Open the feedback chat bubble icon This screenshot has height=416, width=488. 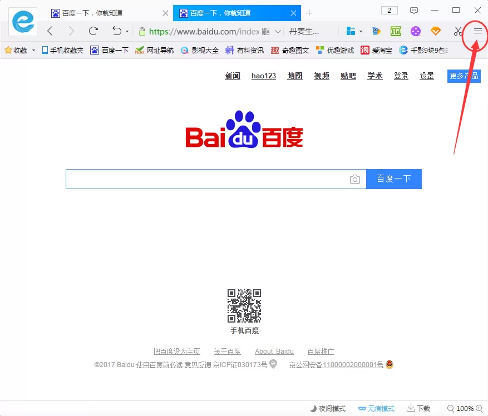414,11
